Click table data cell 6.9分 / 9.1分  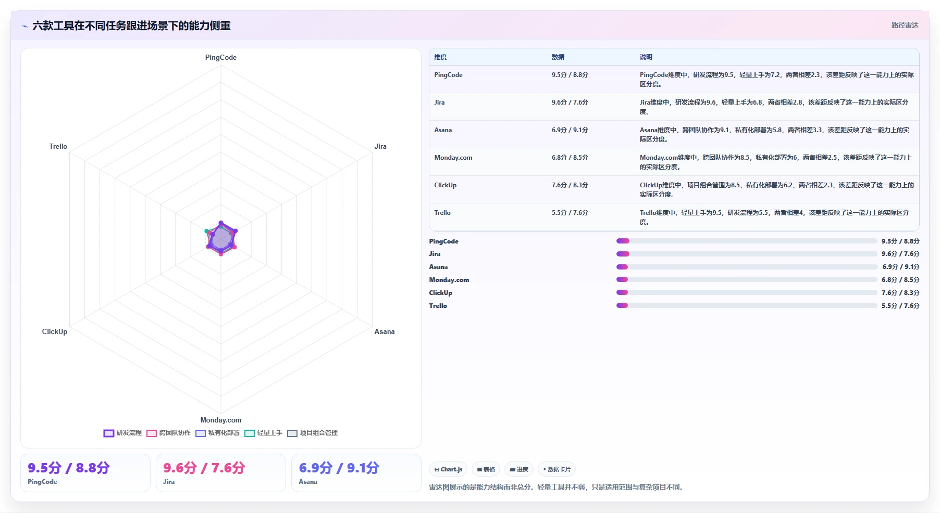pos(570,130)
